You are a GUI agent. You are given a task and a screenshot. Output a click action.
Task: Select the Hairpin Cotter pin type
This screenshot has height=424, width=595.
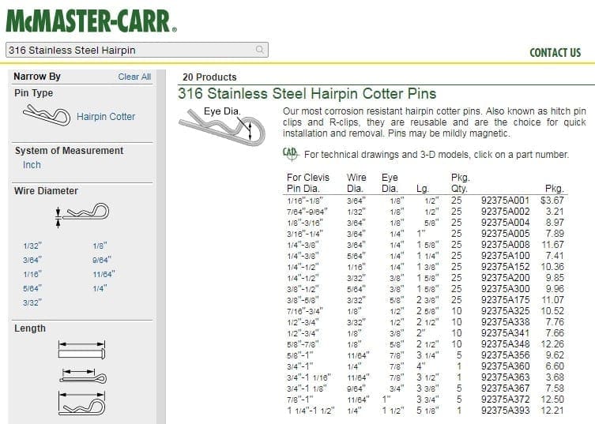[x=106, y=116]
